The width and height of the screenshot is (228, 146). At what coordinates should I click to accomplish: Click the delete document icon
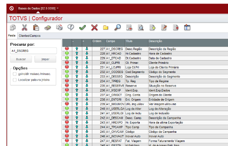click(176, 27)
